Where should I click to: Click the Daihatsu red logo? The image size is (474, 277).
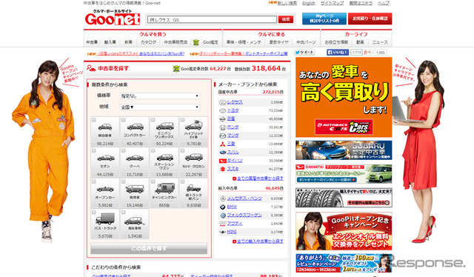(x=222, y=161)
